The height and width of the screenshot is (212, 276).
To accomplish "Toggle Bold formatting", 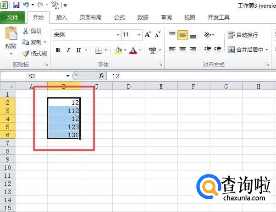I will point(58,50).
